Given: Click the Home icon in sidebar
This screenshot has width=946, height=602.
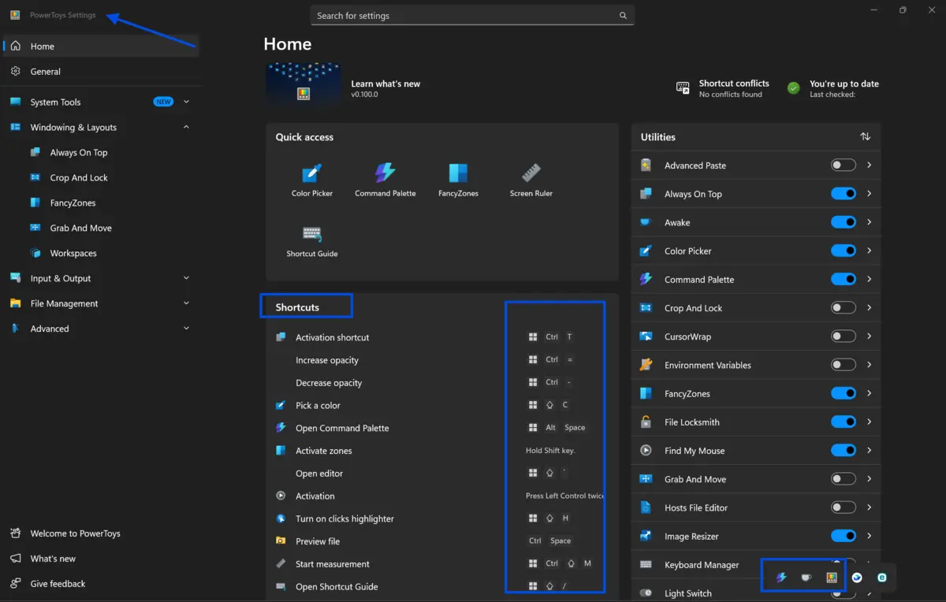Looking at the screenshot, I should 16,46.
